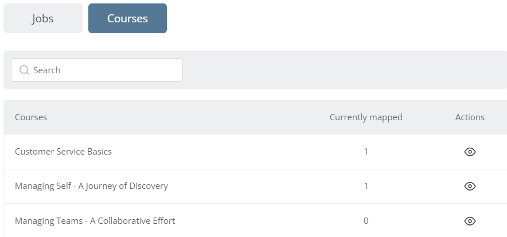Viewport: 507px width, 237px height.
Task: Click mapped count 0 for Managing Teams
Action: click(x=366, y=221)
